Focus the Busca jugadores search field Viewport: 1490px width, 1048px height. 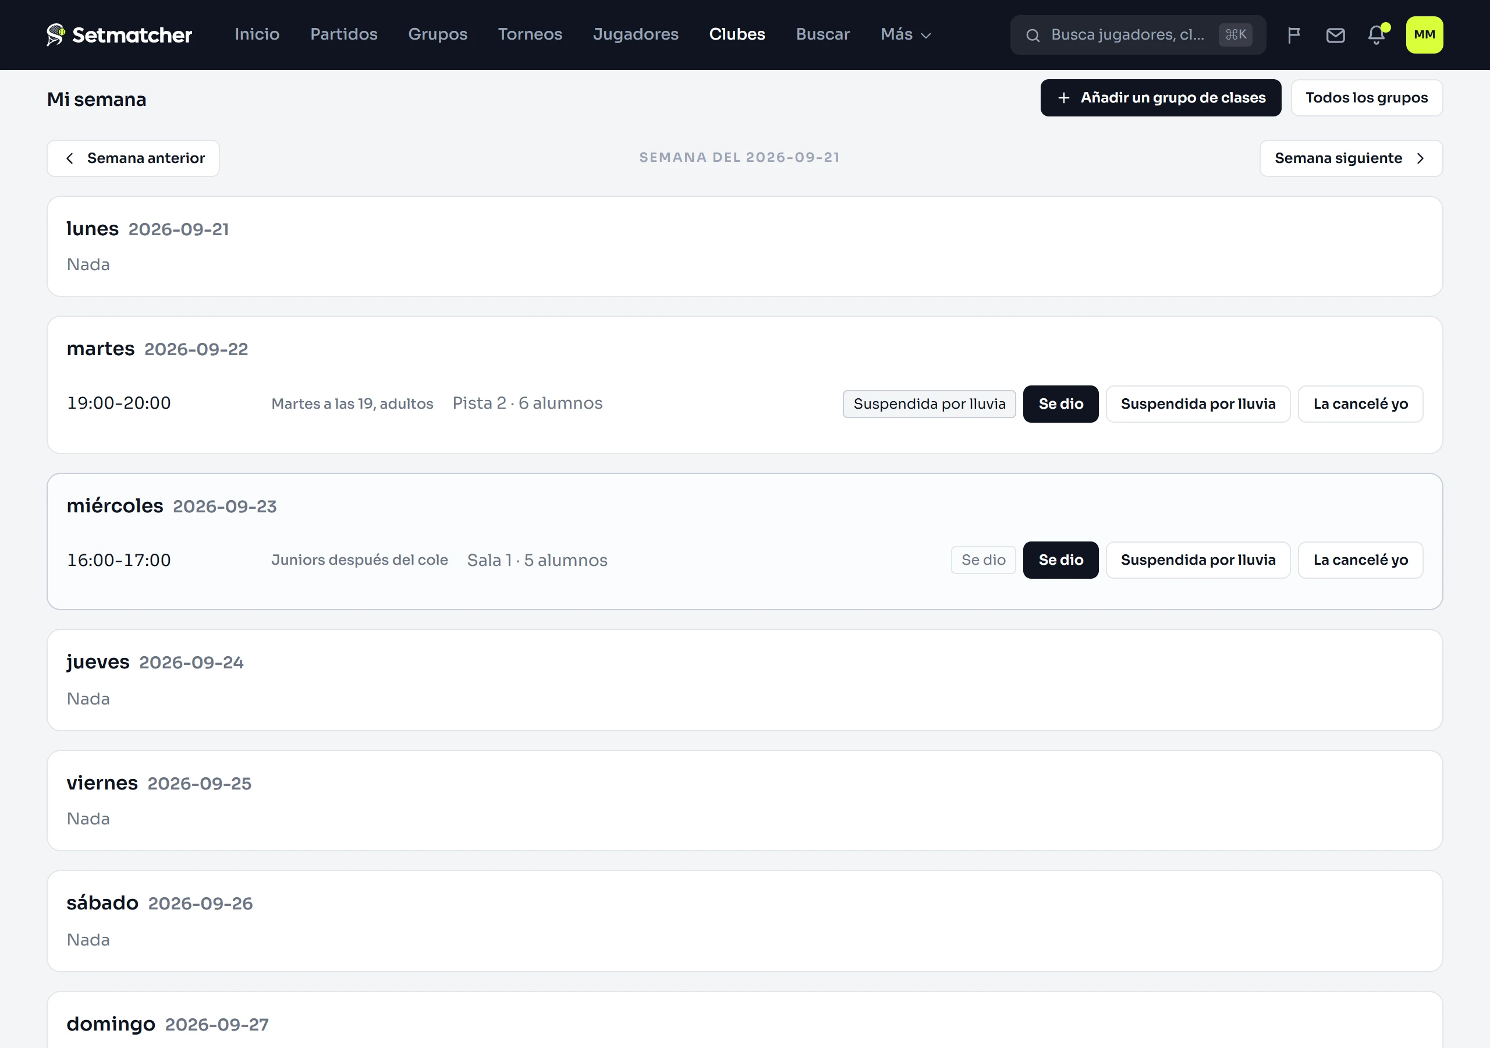[x=1138, y=35]
